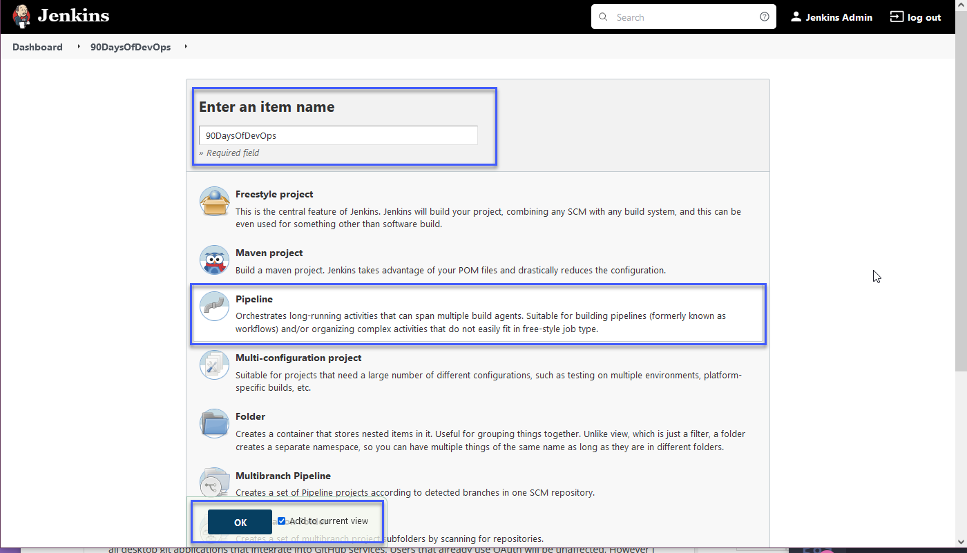Click the item name input field
The height and width of the screenshot is (553, 967).
point(338,135)
